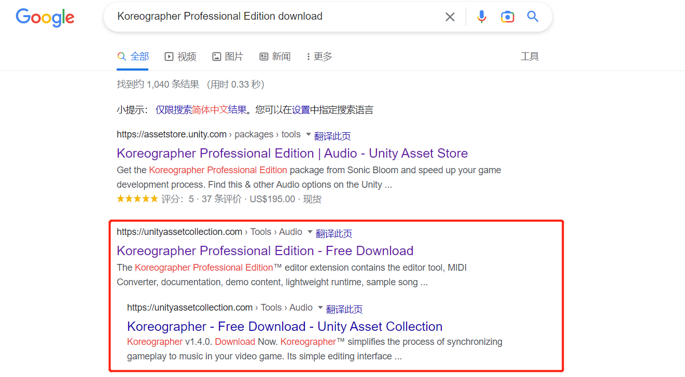Open Koreographer Professional Edition | Audio - Unity Asset Store
The width and height of the screenshot is (685, 377).
[292, 153]
